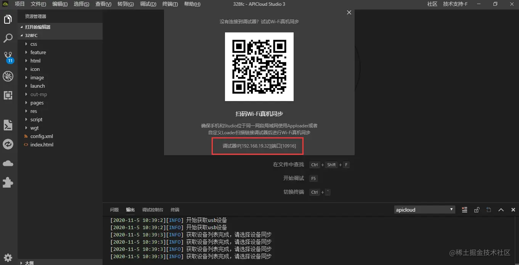Image resolution: width=519 pixels, height=265 pixels.
Task: Open the 转到(G) menu
Action: pos(125,4)
